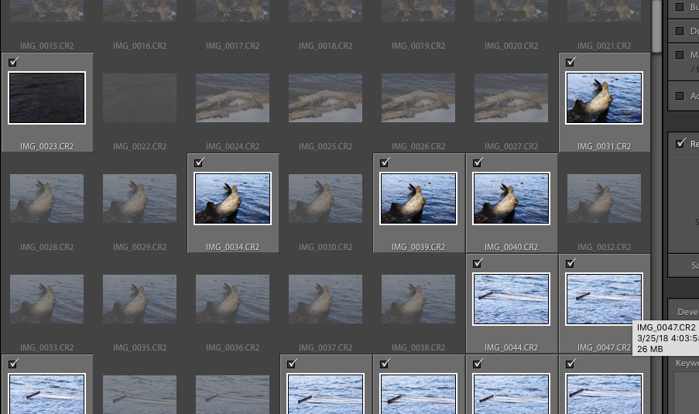
Task: Select the dimmed thumbnail IMG_0022.CR2
Action: click(139, 98)
